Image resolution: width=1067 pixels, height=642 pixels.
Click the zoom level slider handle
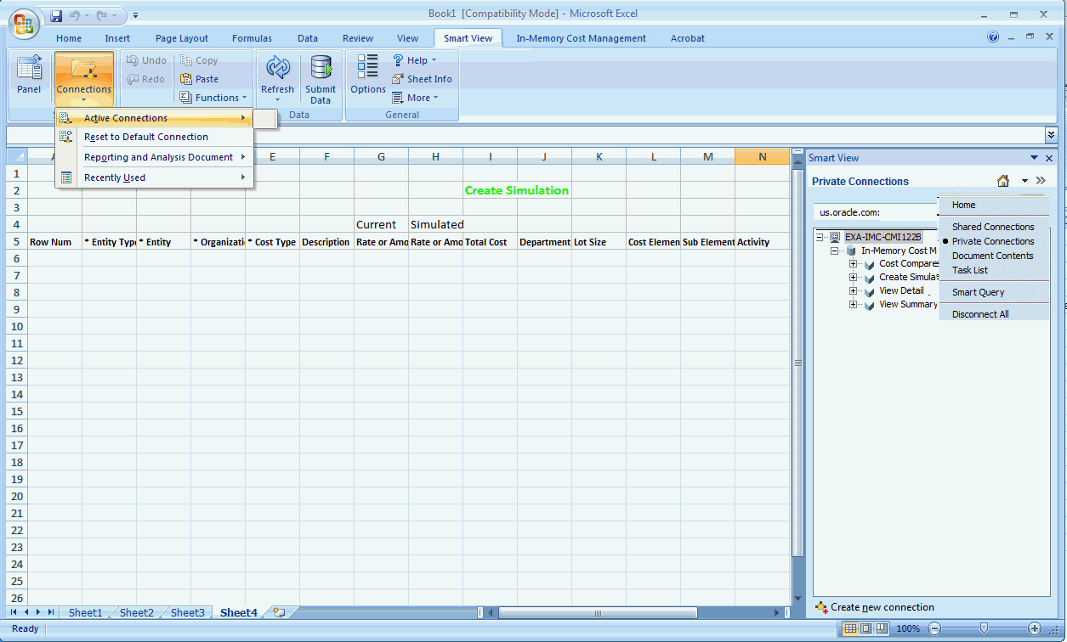click(x=985, y=628)
